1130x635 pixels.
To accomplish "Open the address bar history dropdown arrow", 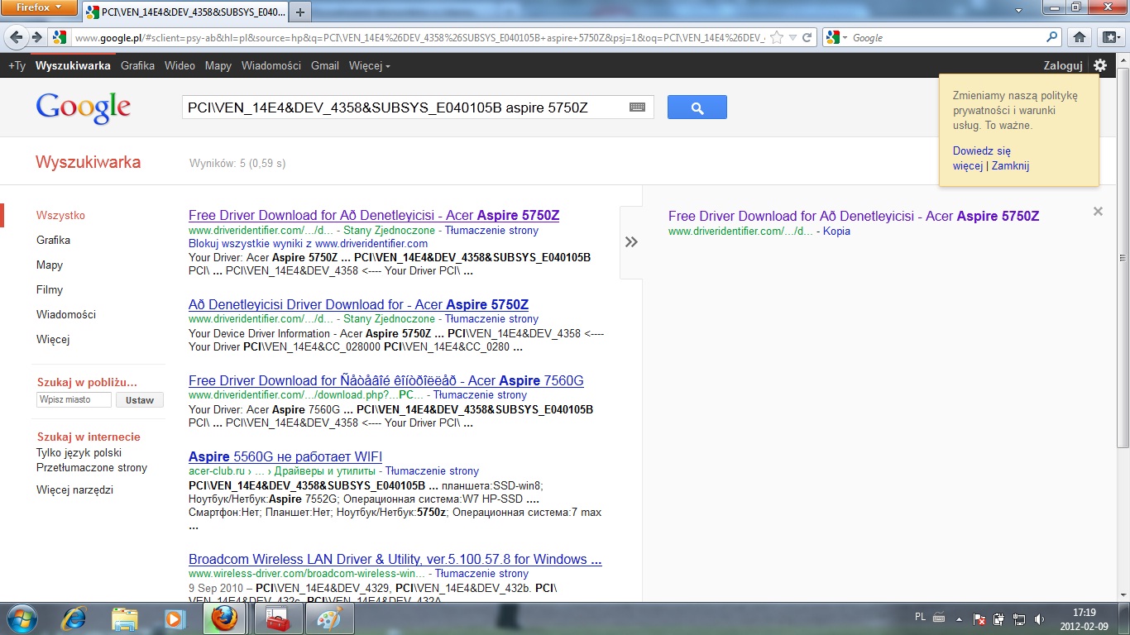I will [792, 37].
